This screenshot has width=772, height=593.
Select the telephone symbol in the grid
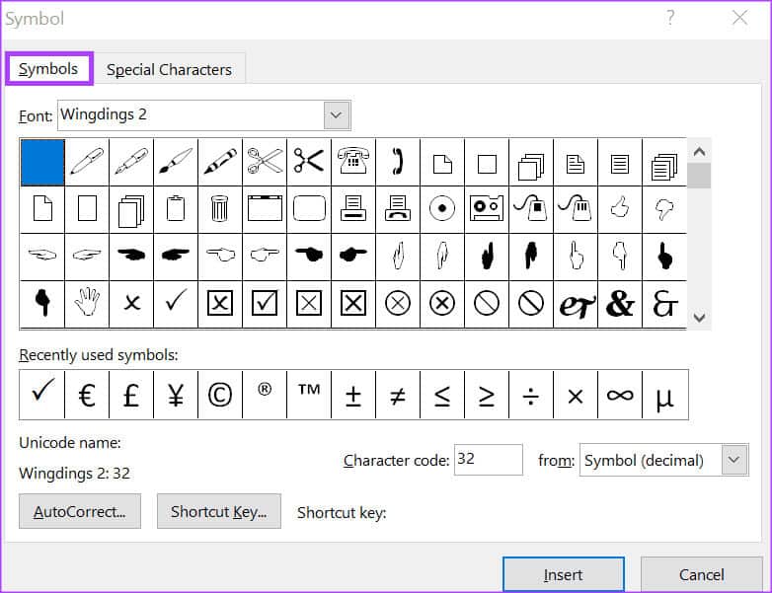(353, 161)
